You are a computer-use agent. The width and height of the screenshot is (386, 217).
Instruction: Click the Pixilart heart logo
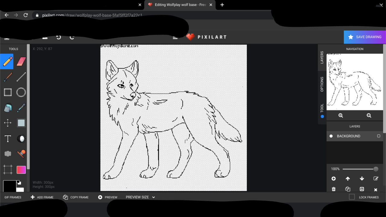point(190,37)
